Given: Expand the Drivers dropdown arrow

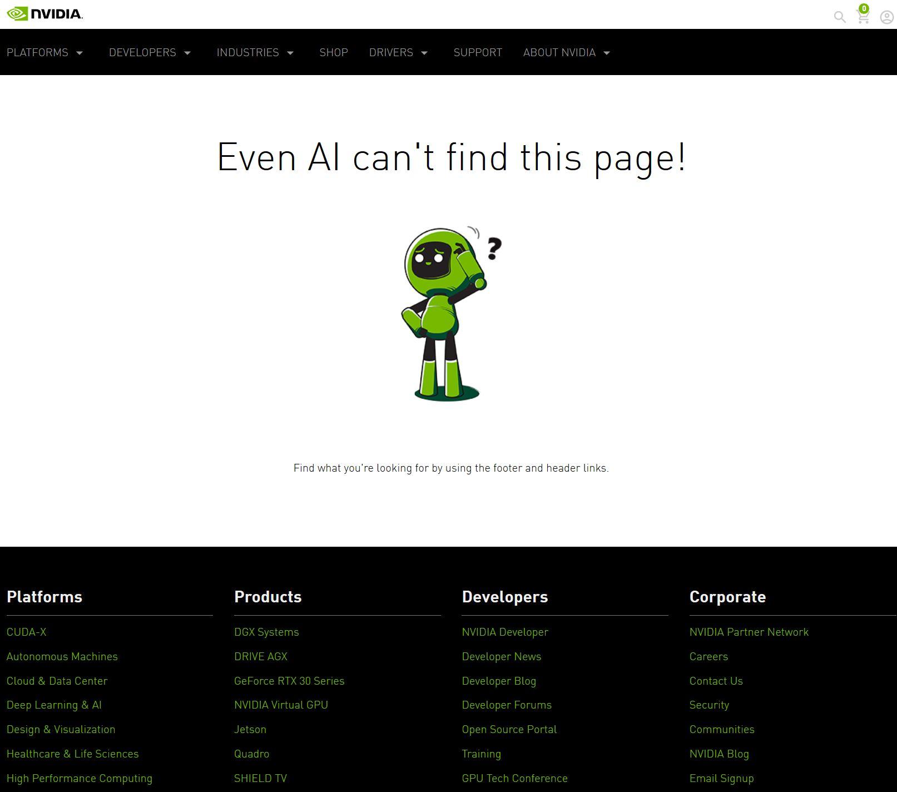Looking at the screenshot, I should coord(424,53).
